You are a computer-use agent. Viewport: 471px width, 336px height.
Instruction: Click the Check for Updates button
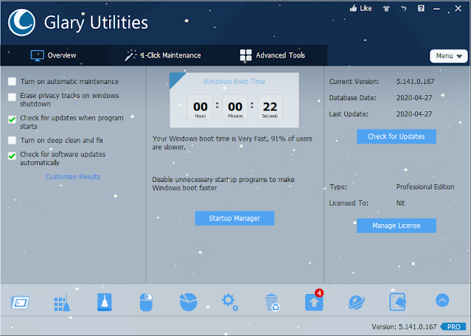tap(397, 136)
